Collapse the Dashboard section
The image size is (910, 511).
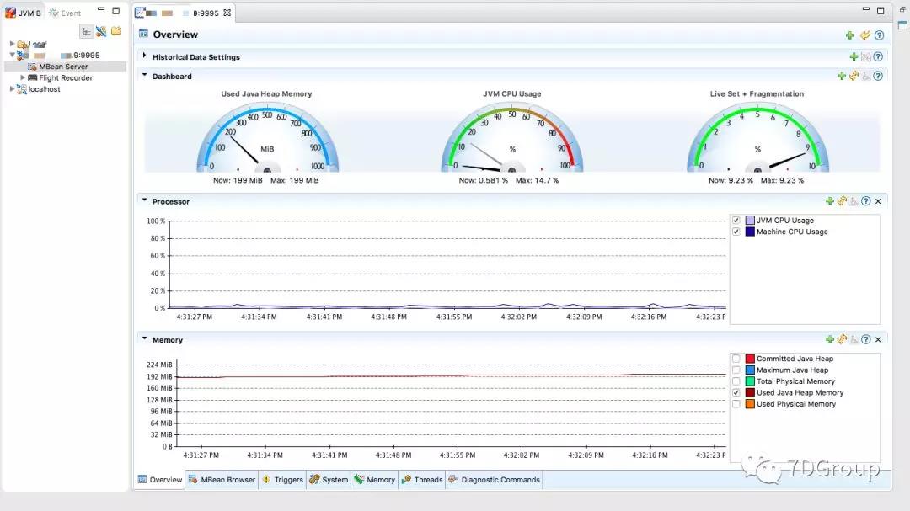145,76
